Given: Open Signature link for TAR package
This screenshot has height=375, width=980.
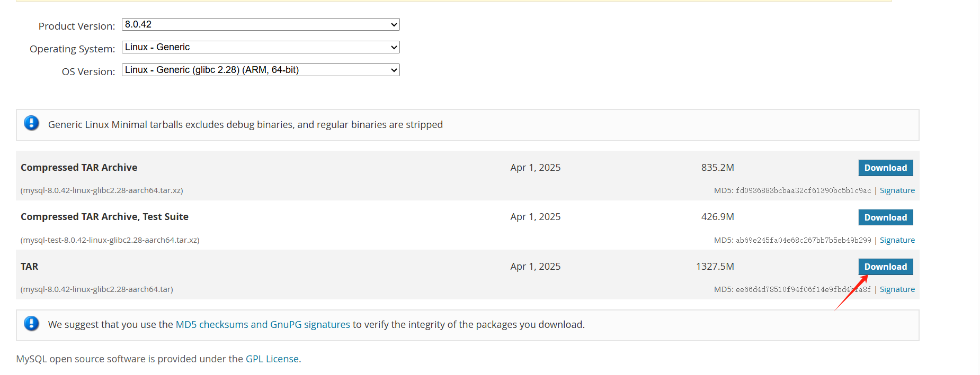Looking at the screenshot, I should [x=897, y=289].
